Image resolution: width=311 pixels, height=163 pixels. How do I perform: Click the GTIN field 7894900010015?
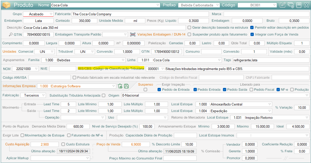coord(38,34)
